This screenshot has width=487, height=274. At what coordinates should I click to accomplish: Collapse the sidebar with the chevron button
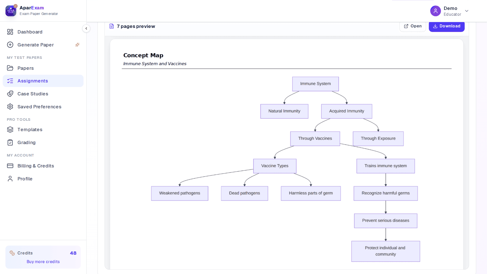click(x=86, y=28)
